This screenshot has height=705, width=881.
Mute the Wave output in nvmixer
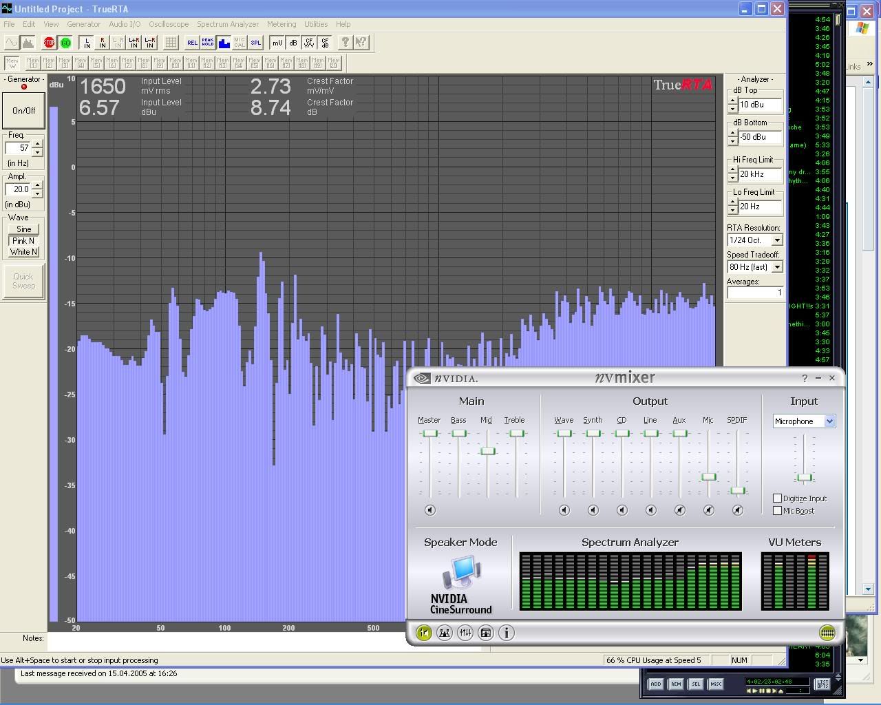coord(564,510)
